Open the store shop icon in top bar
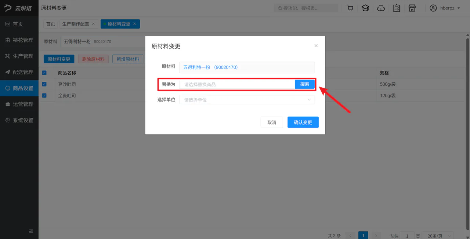 tap(412, 8)
